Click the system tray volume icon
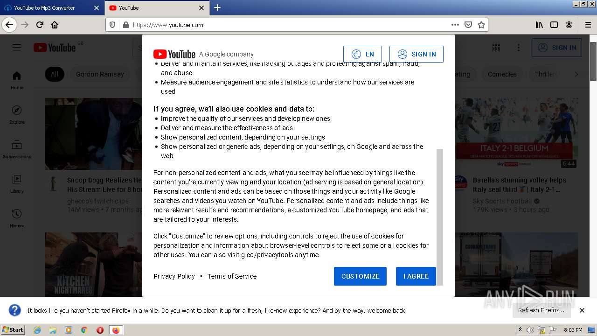597x336 pixels. click(x=530, y=330)
